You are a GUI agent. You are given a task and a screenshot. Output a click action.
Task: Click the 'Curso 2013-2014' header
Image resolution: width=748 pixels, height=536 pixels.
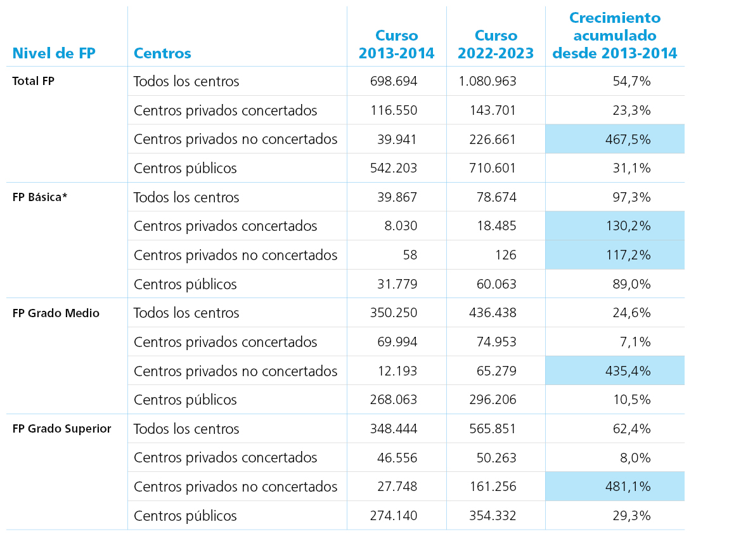(x=396, y=44)
